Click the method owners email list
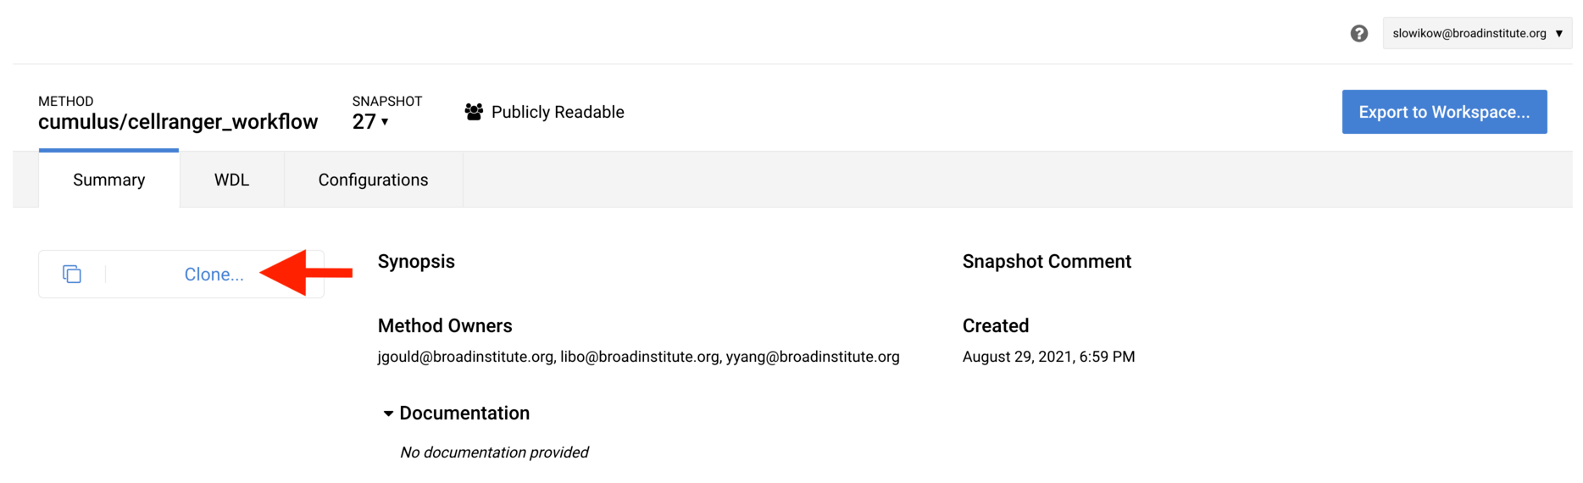The width and height of the screenshot is (1583, 483). [x=638, y=357]
